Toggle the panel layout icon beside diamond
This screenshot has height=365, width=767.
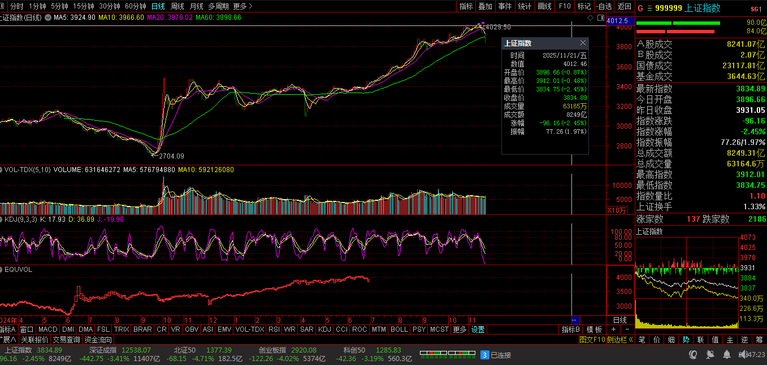(x=600, y=18)
